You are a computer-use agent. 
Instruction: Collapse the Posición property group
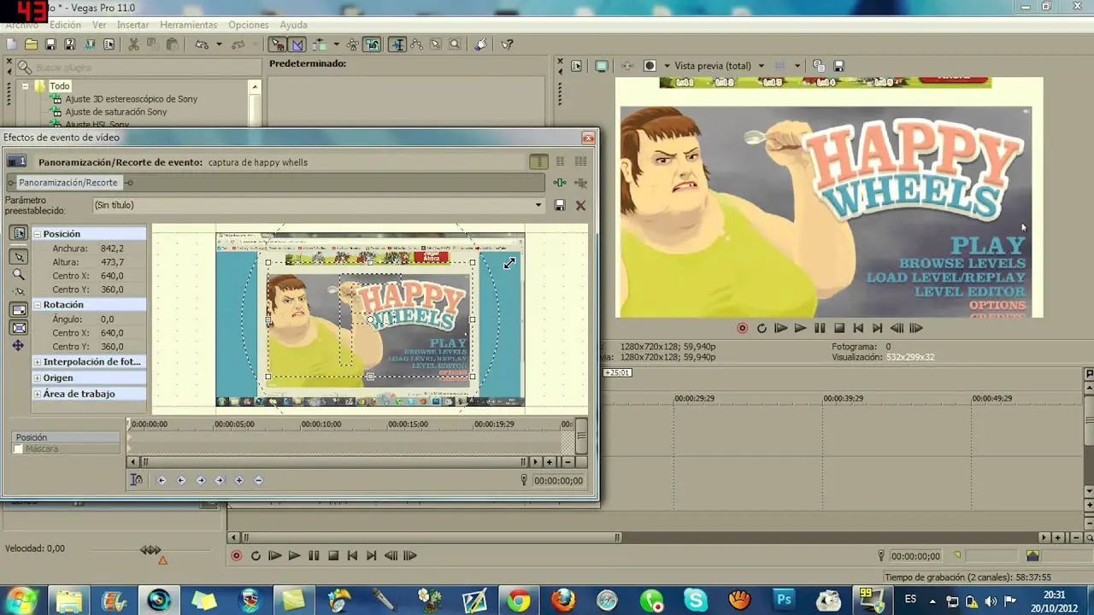pos(38,234)
